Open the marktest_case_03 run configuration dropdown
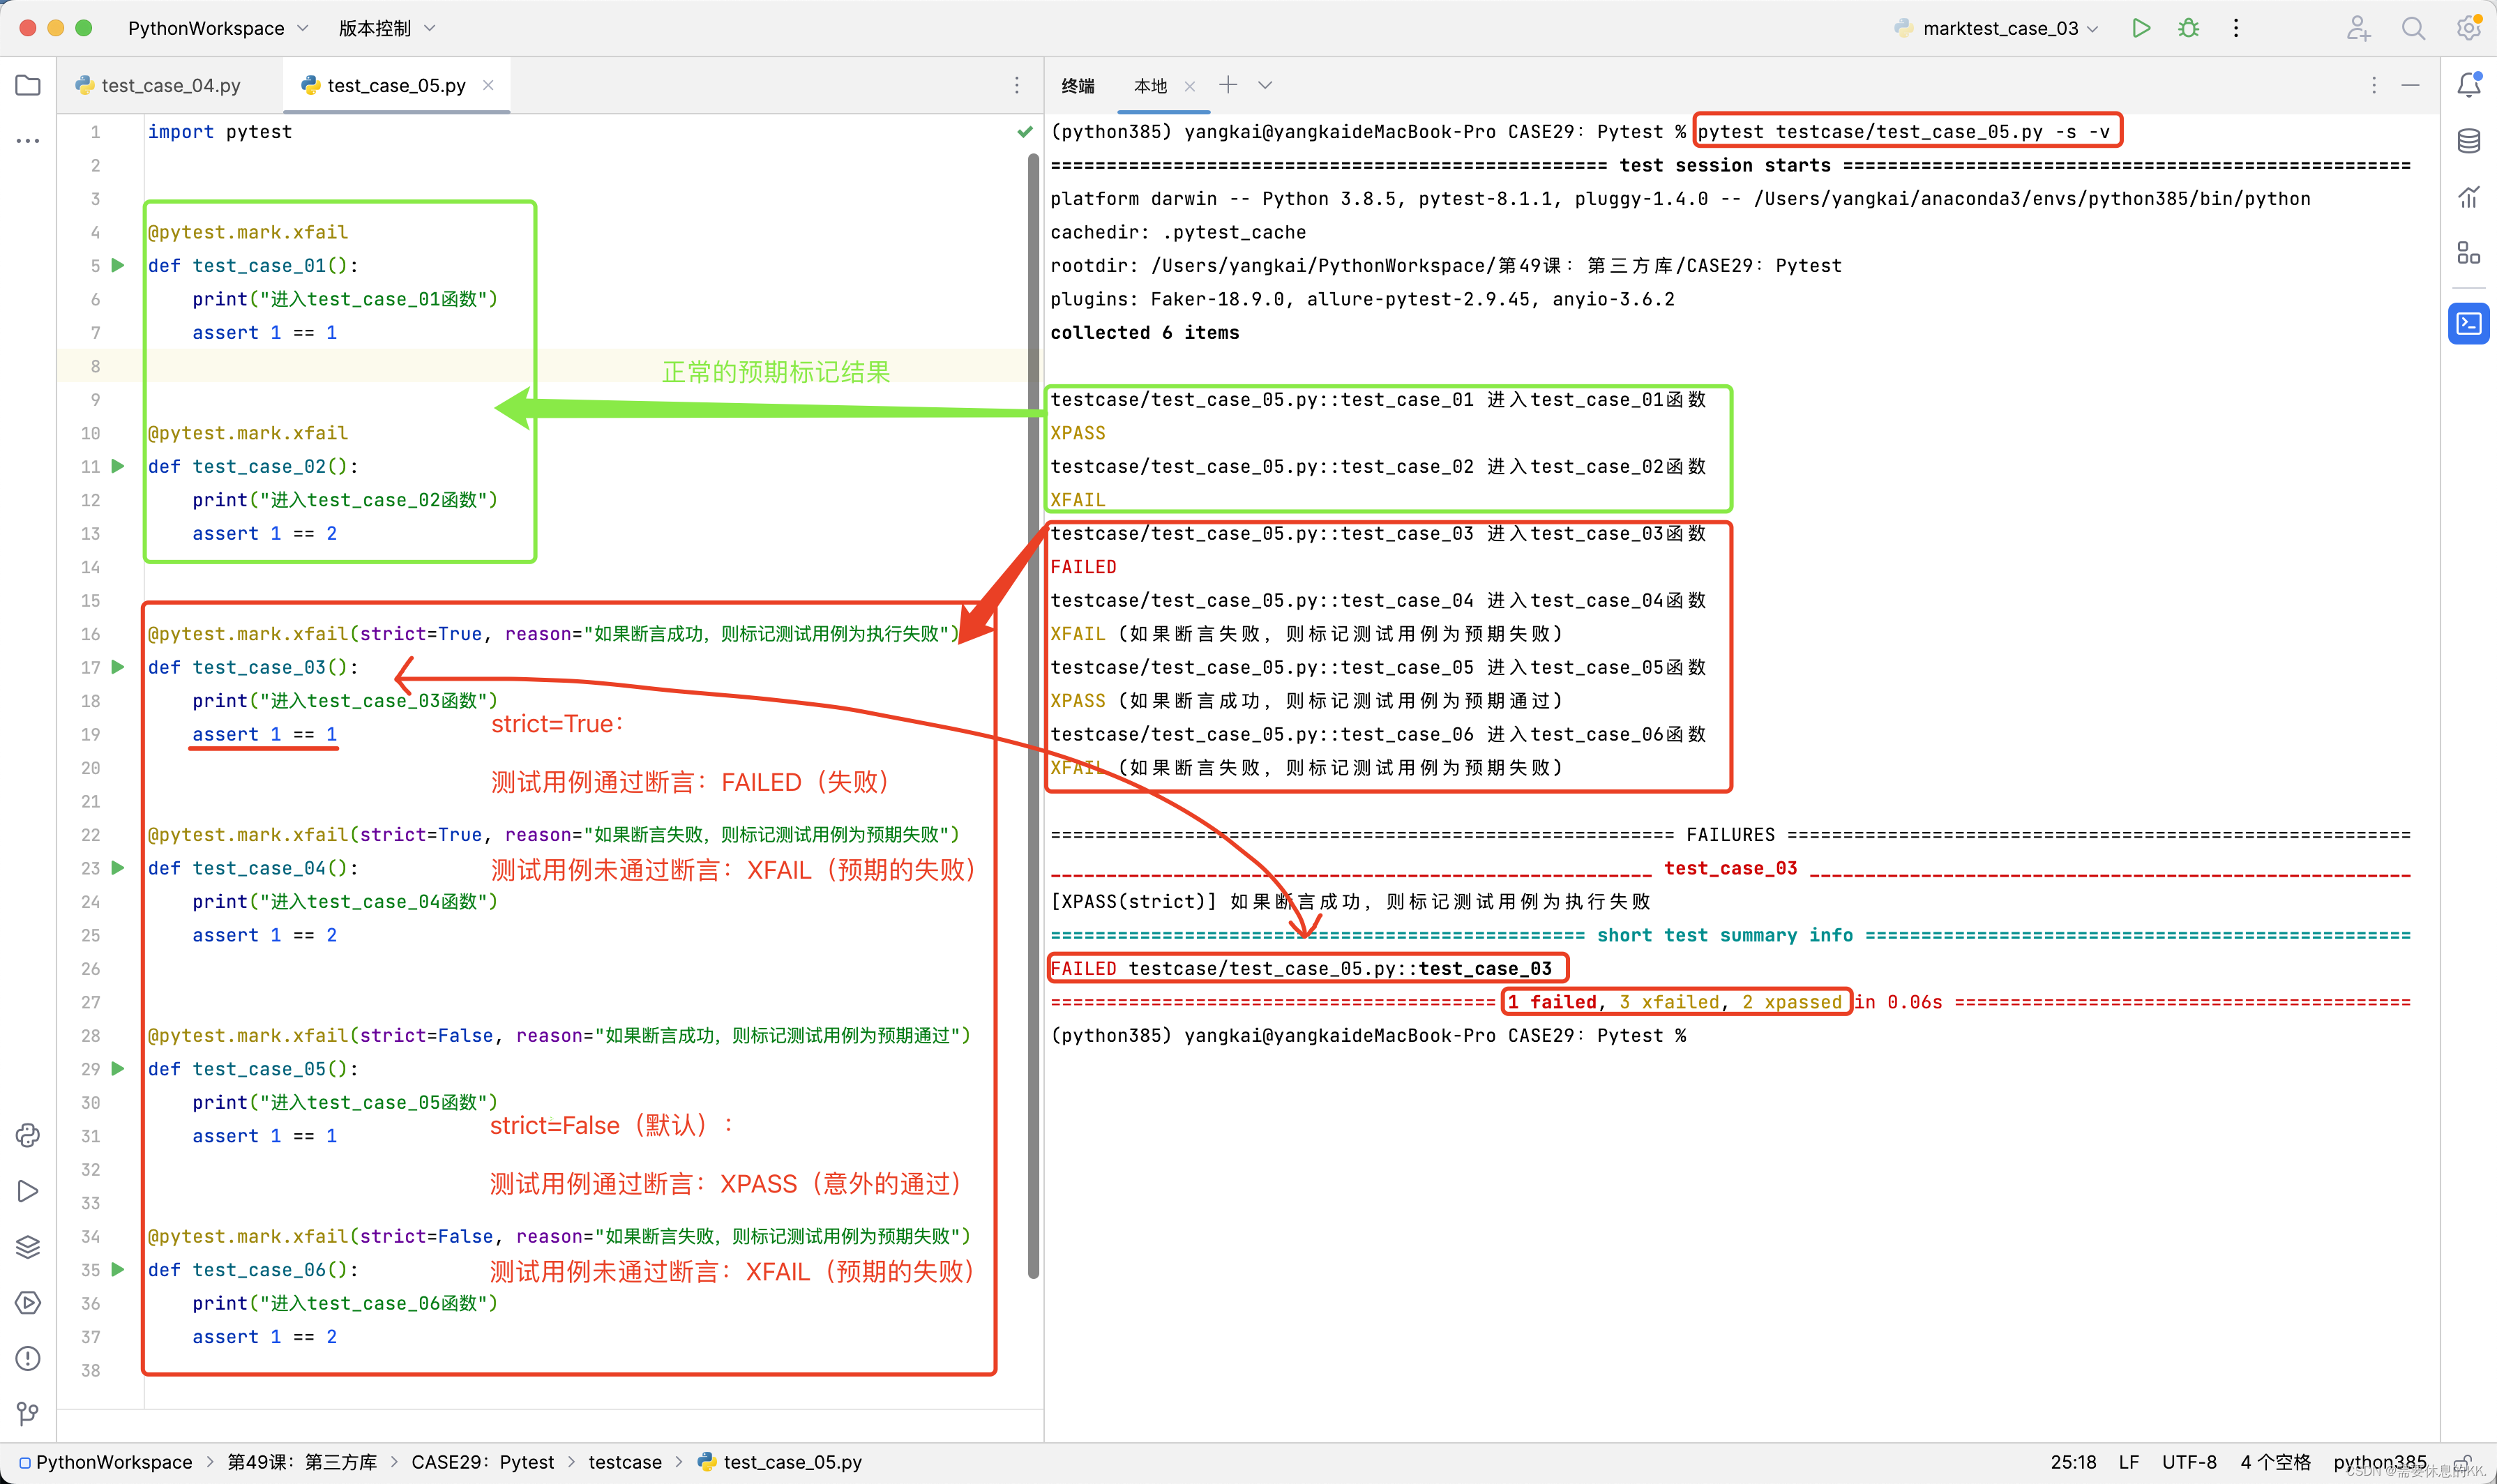The height and width of the screenshot is (1484, 2497). pyautogui.click(x=2000, y=28)
